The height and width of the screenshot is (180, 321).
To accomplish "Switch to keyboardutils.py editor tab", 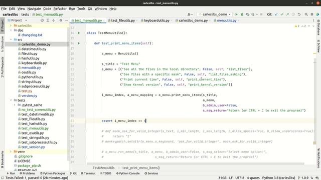I will click(x=156, y=20).
